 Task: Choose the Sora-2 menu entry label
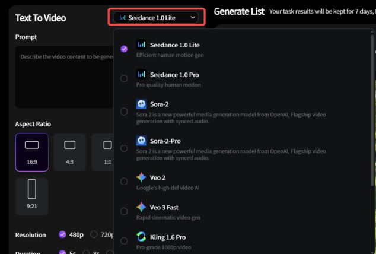click(x=159, y=104)
